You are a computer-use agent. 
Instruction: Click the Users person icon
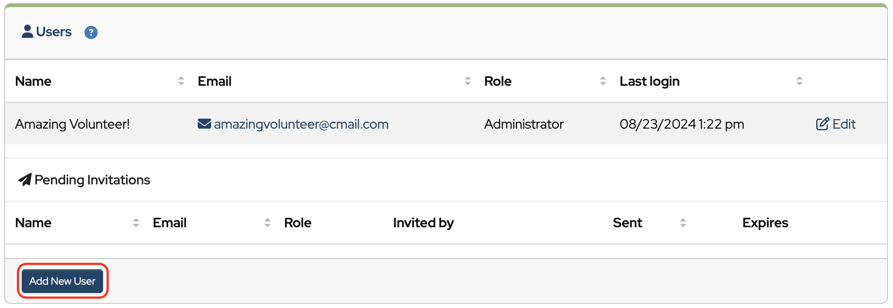pos(28,32)
